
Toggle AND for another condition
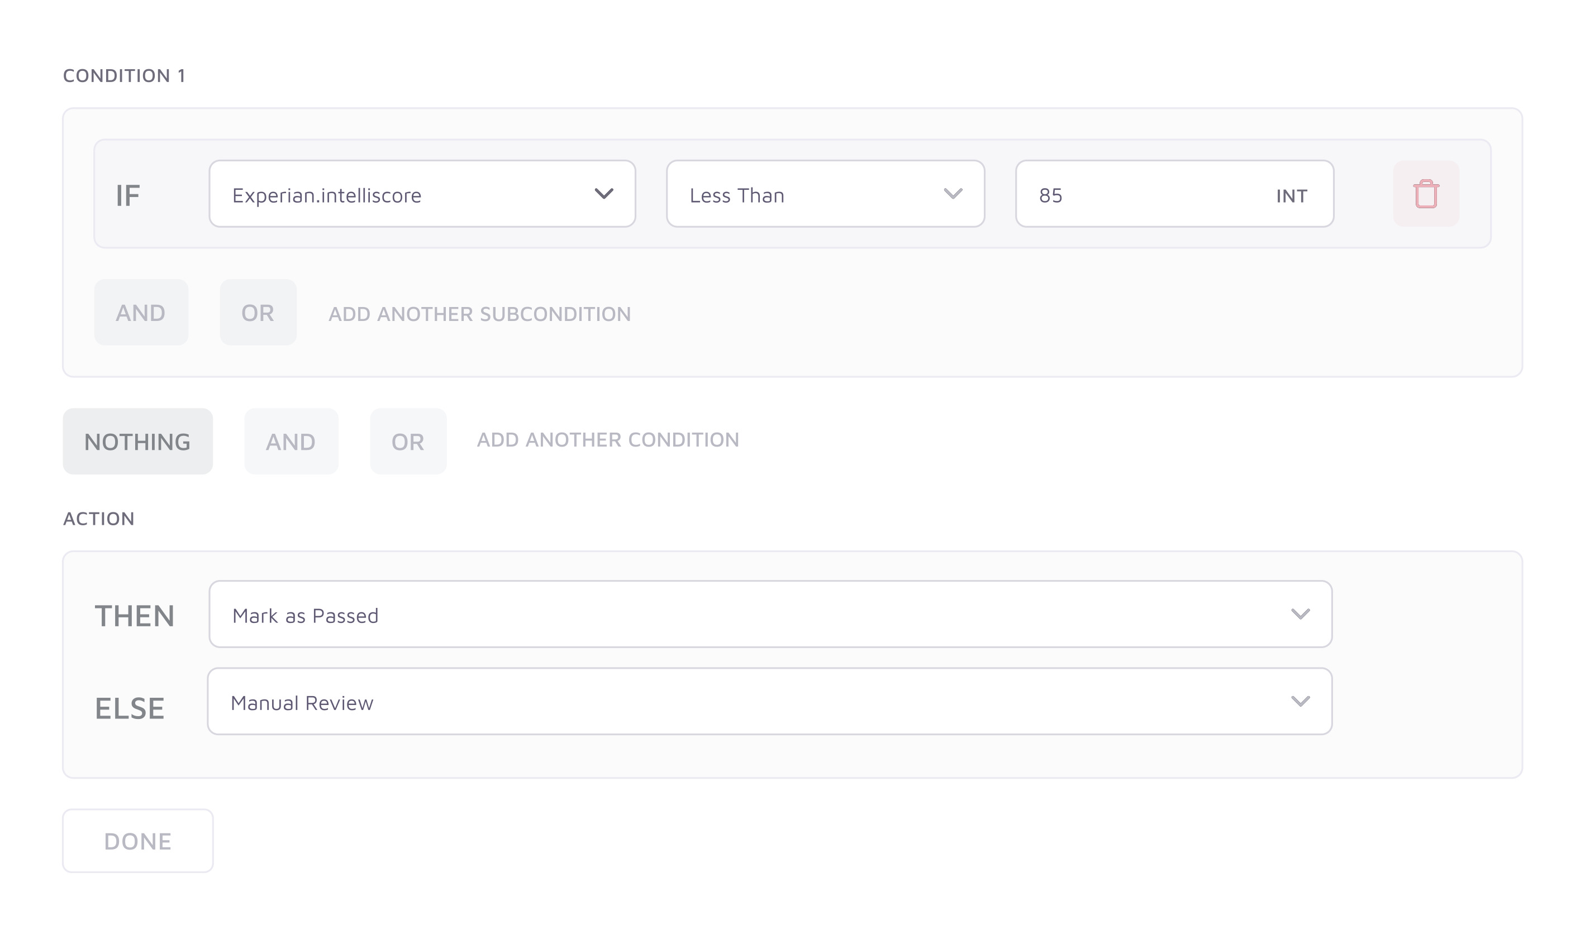tap(291, 441)
